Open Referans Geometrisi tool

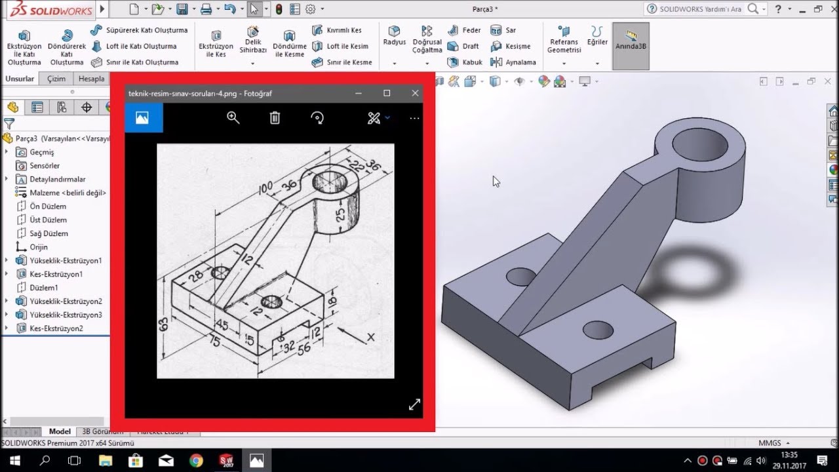click(x=564, y=39)
